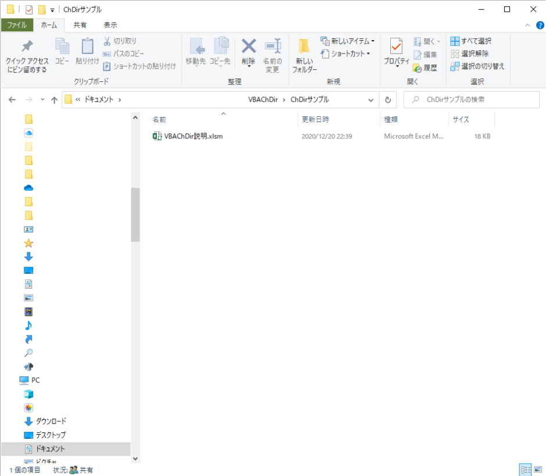Click the navigation pane vertical scrollbar
Image resolution: width=546 pixels, height=476 pixels.
coord(135,214)
